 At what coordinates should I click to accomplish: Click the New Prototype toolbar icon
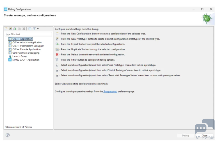10,29
